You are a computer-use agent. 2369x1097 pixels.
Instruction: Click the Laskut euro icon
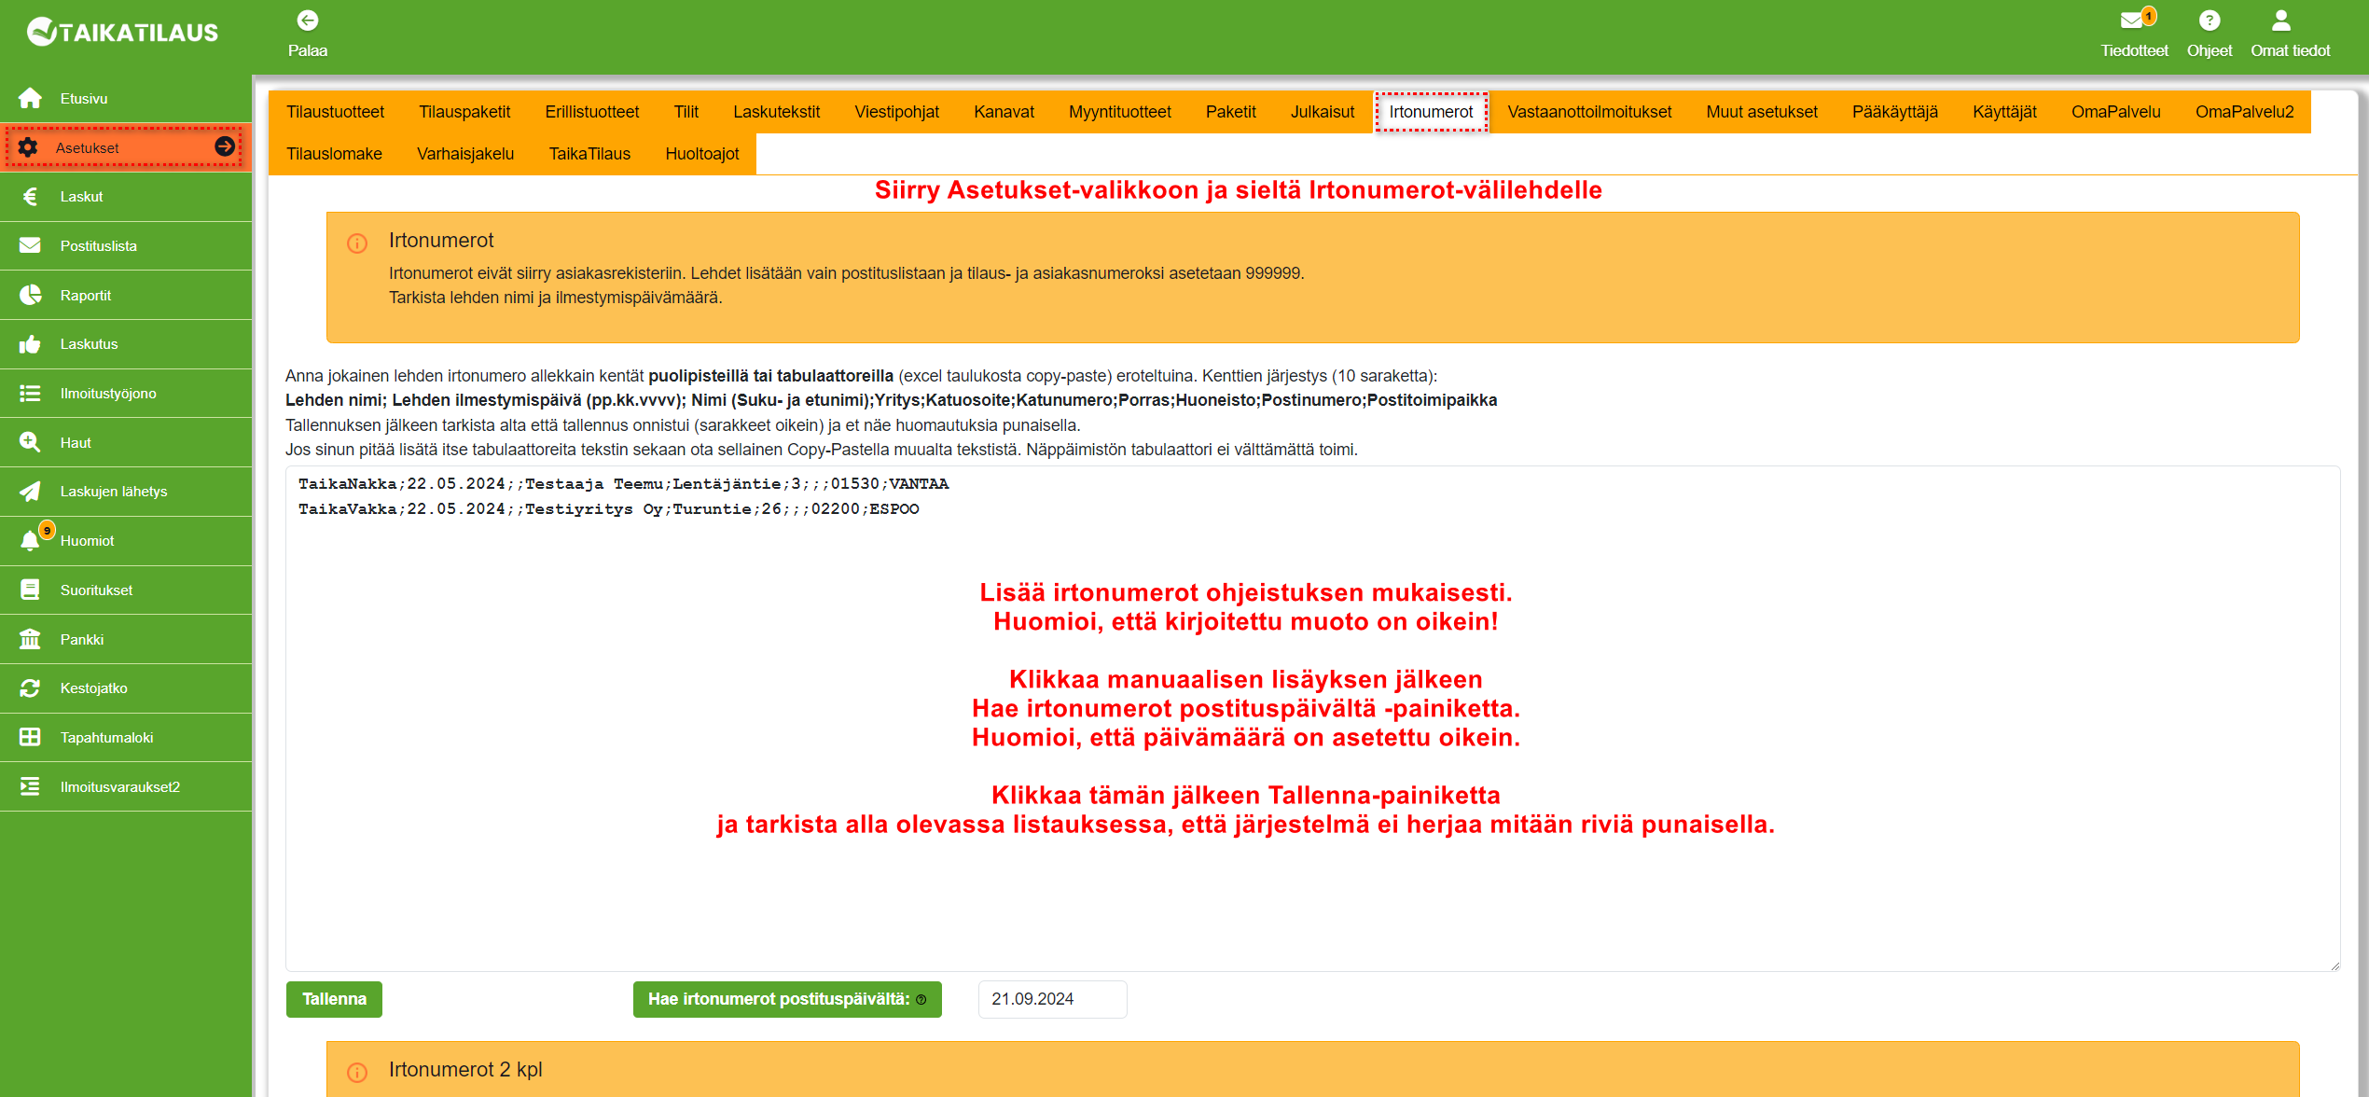(x=30, y=197)
